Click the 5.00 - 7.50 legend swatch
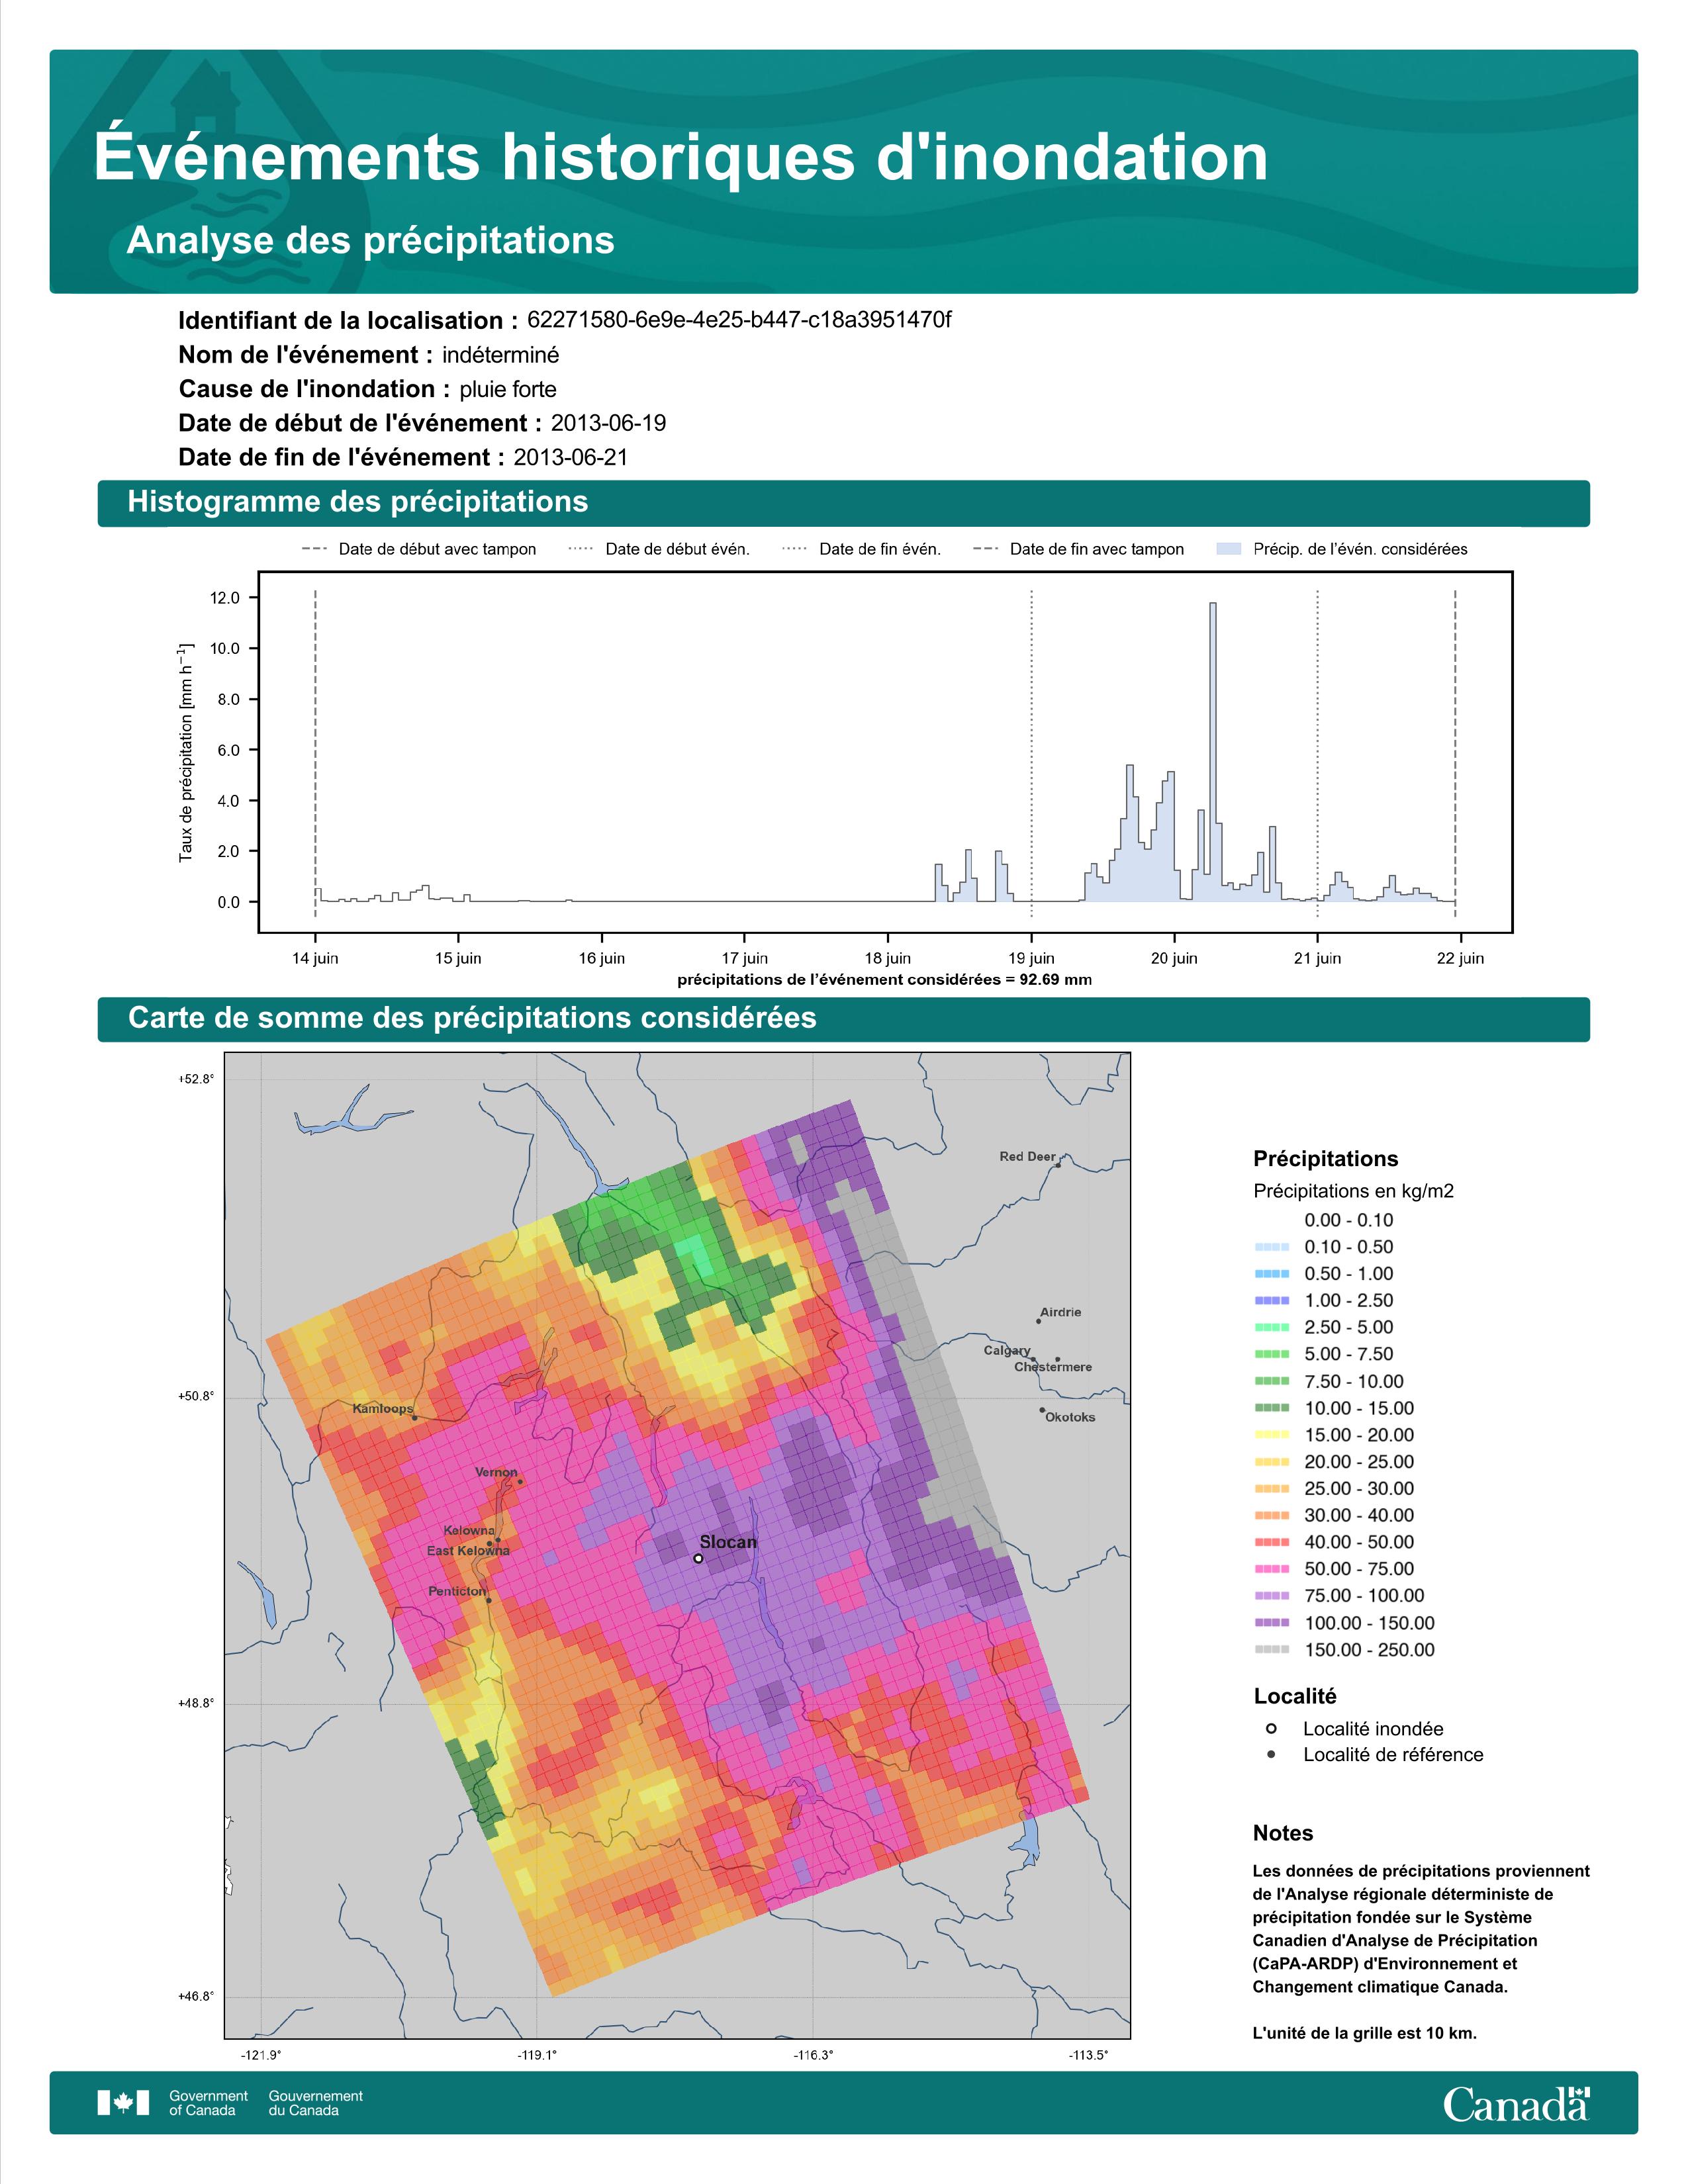This screenshot has width=1688, height=2184. tap(1272, 1354)
